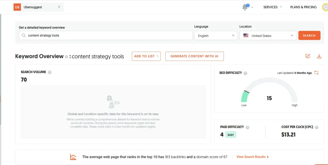Click the keyword search input field
Image resolution: width=328 pixels, height=165 pixels.
click(106, 35)
